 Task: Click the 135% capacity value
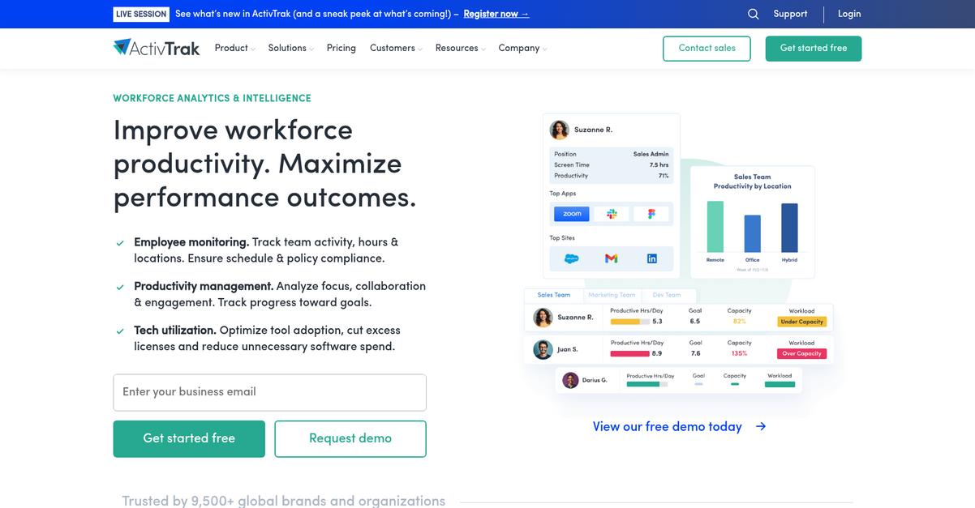click(x=740, y=353)
